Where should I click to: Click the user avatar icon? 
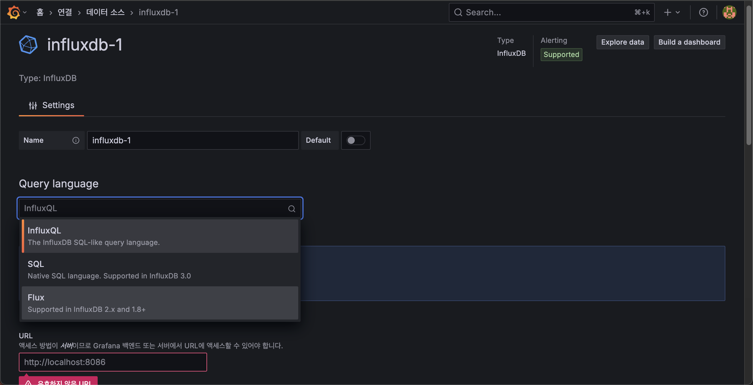coord(729,12)
